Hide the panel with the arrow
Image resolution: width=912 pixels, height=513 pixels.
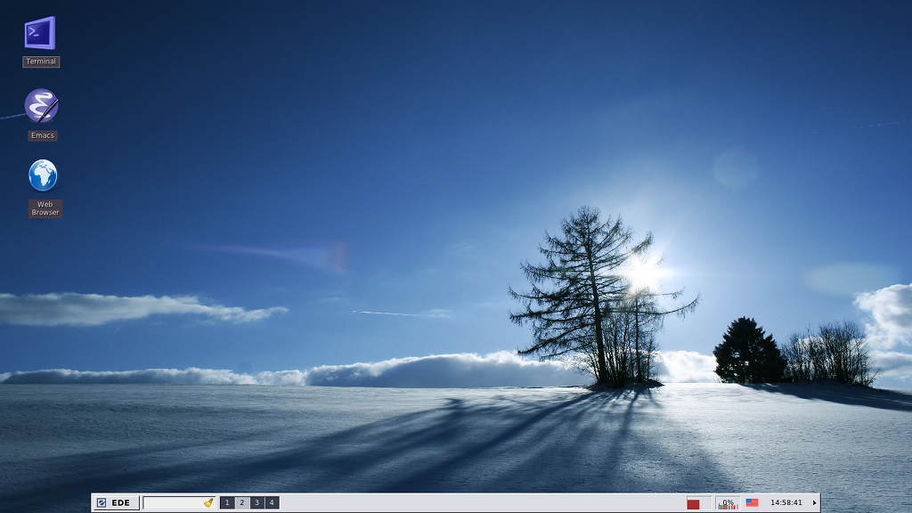pos(814,502)
